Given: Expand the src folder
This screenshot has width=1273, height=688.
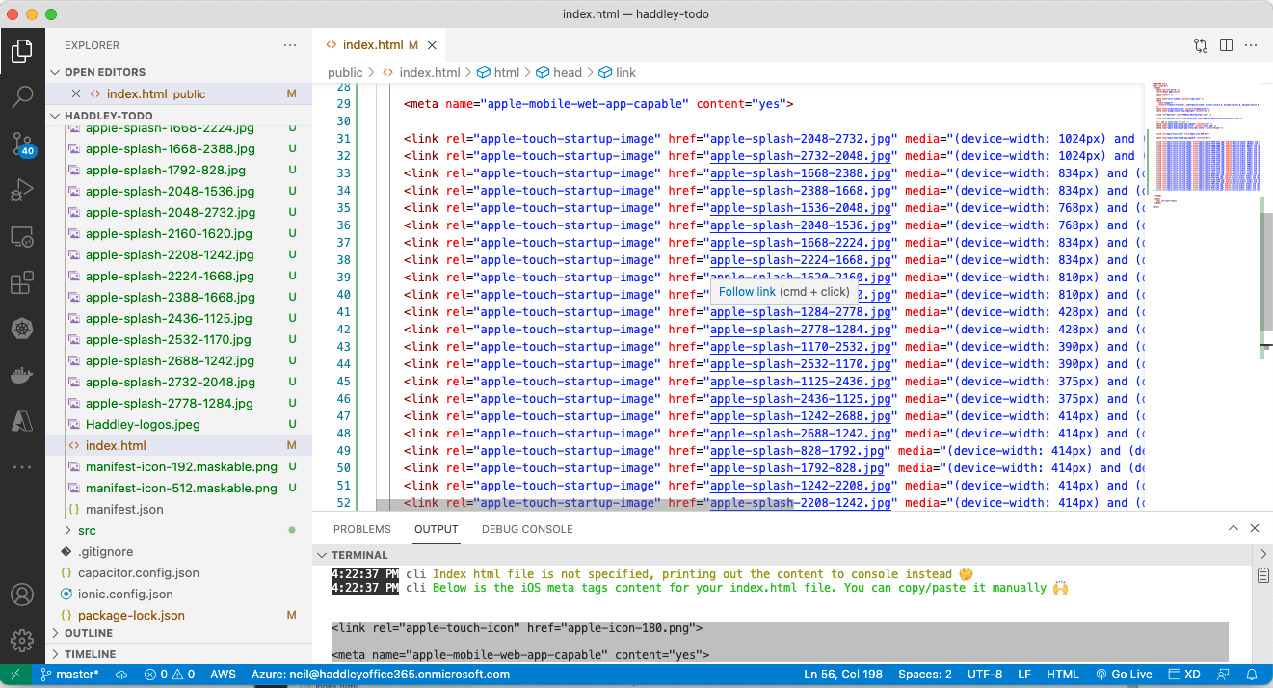Looking at the screenshot, I should click(x=87, y=530).
